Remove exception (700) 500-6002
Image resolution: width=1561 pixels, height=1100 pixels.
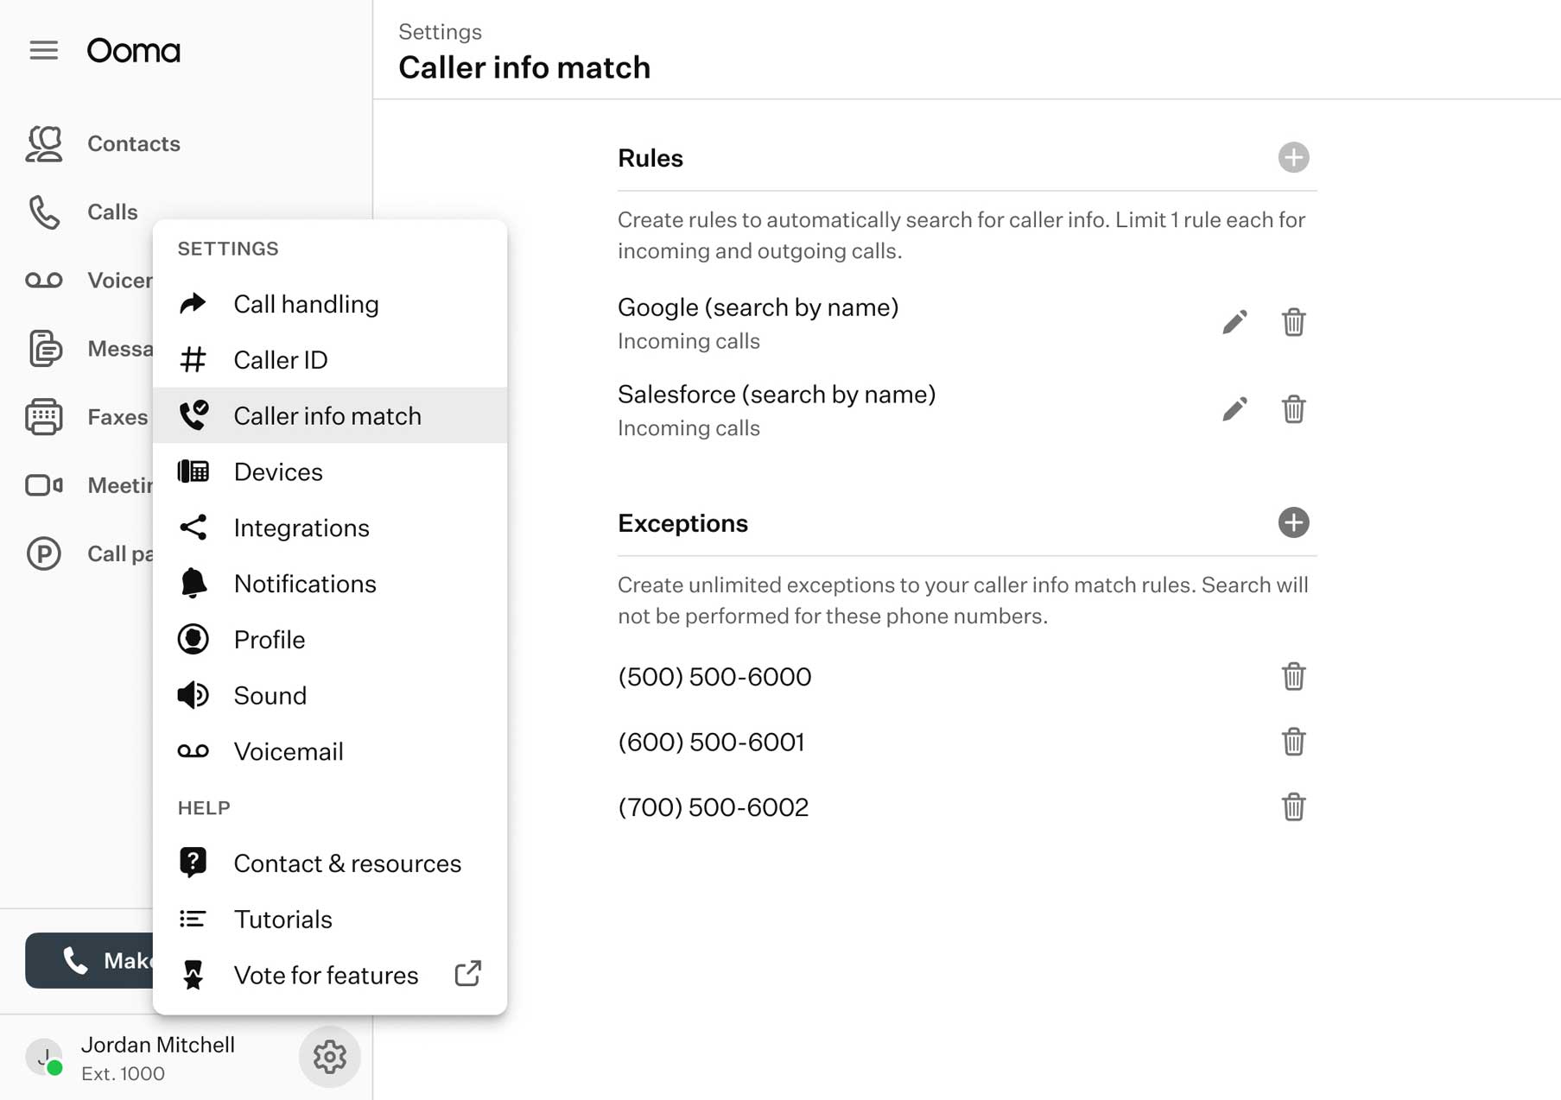click(x=1293, y=807)
